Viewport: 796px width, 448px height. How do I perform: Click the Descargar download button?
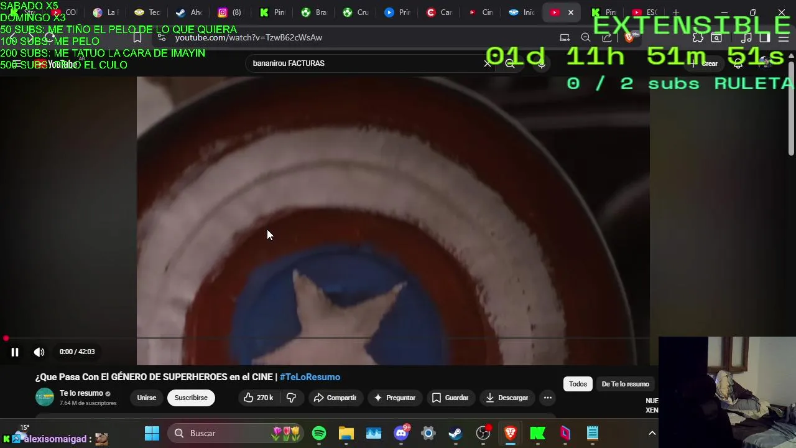(x=507, y=398)
